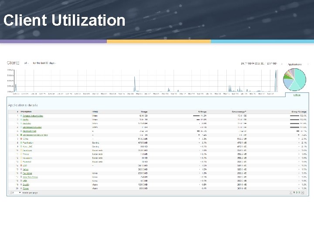Click the Hide link under the pie chart
This screenshot has height=235, width=314.
(x=297, y=95)
